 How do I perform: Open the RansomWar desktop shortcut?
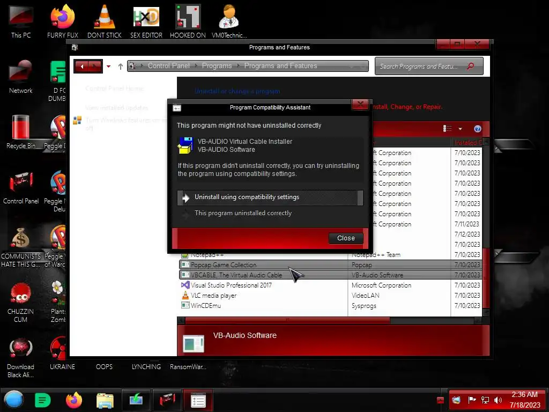(188, 367)
